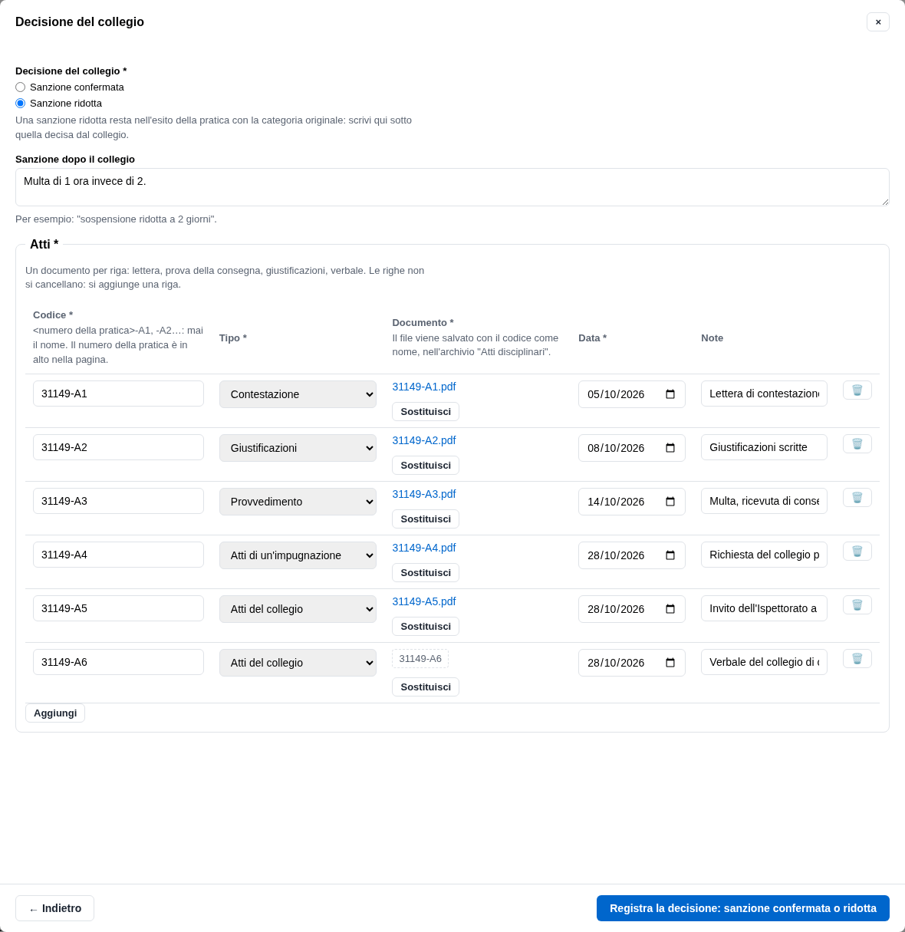Delete row 31149-A1 with trash icon
905x932 pixels.
coord(857,390)
